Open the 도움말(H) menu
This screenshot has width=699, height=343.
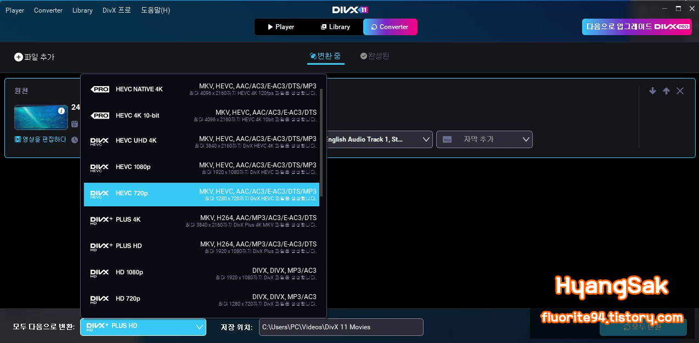coord(155,10)
